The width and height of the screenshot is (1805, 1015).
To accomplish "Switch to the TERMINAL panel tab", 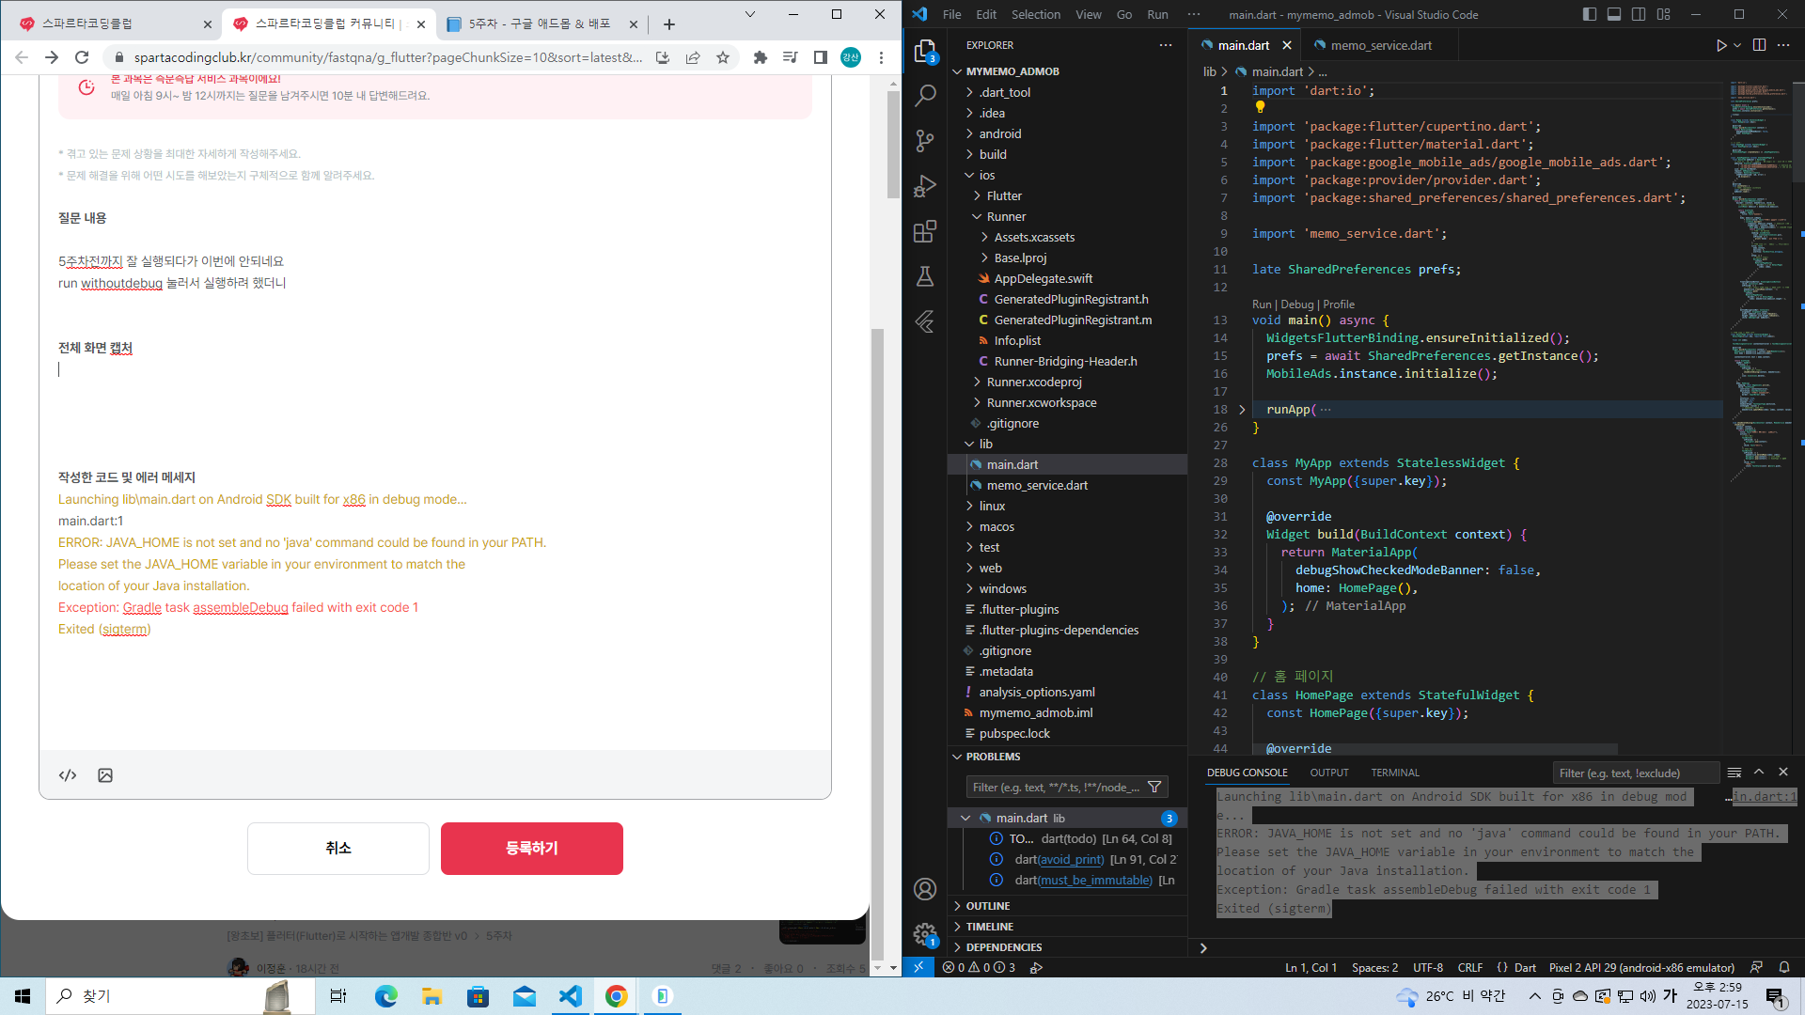I will pyautogui.click(x=1395, y=773).
